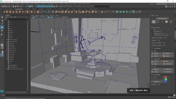Click the Bridge button
Image resolution: width=176 pixels, height=99 pixels.
(156, 64)
